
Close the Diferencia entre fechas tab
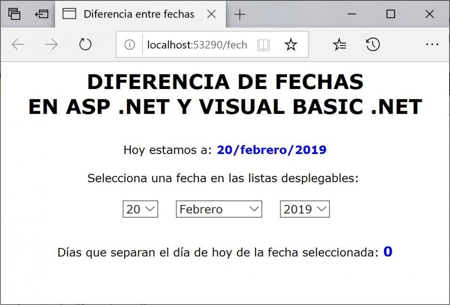click(x=211, y=14)
